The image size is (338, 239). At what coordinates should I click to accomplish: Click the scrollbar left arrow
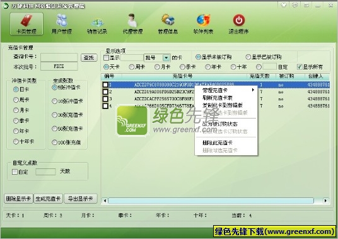click(105, 201)
